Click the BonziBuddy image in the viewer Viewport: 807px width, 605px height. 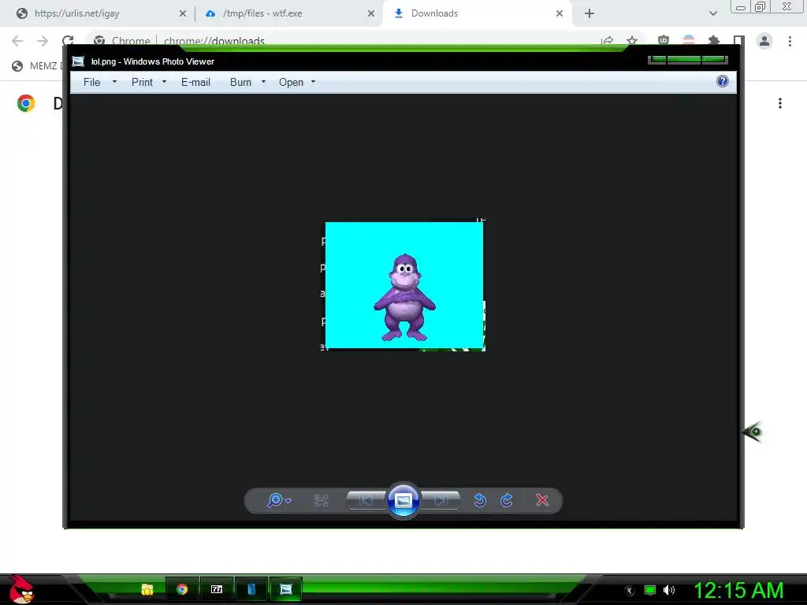[x=404, y=285]
